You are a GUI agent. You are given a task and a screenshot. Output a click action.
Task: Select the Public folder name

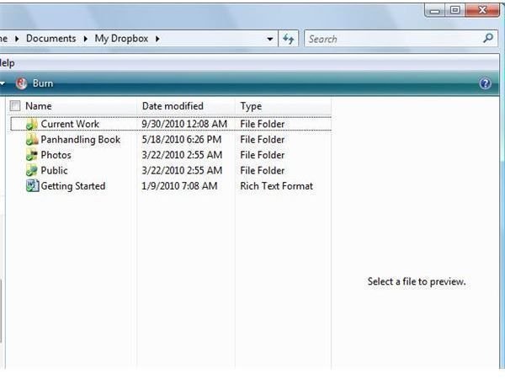54,170
